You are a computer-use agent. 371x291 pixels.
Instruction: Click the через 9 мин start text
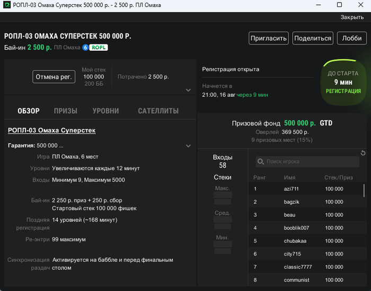tap(252, 95)
